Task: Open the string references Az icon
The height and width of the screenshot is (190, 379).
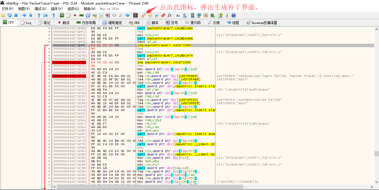Action: (x=178, y=15)
